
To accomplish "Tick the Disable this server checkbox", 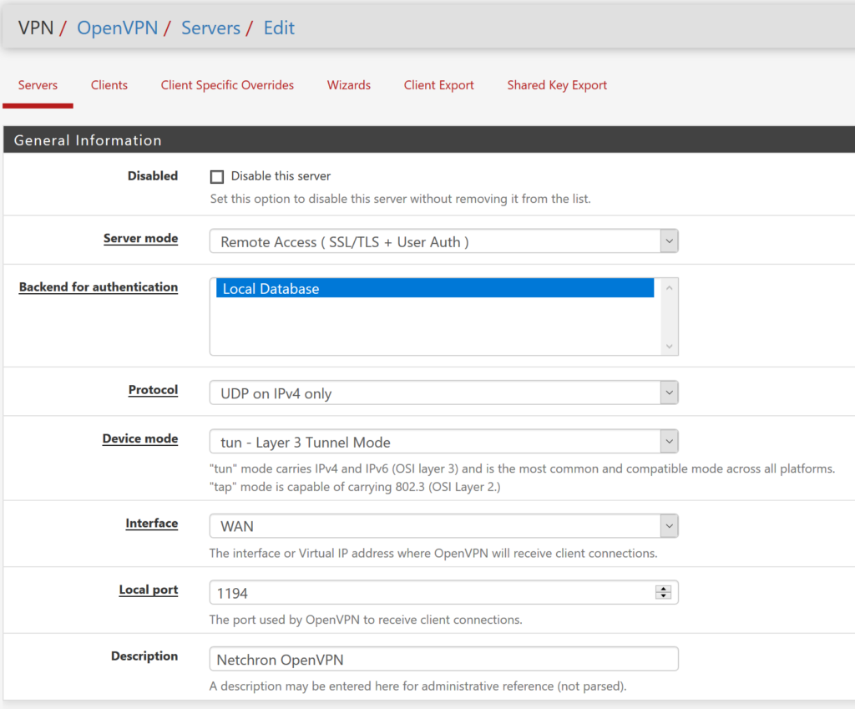I will (217, 177).
